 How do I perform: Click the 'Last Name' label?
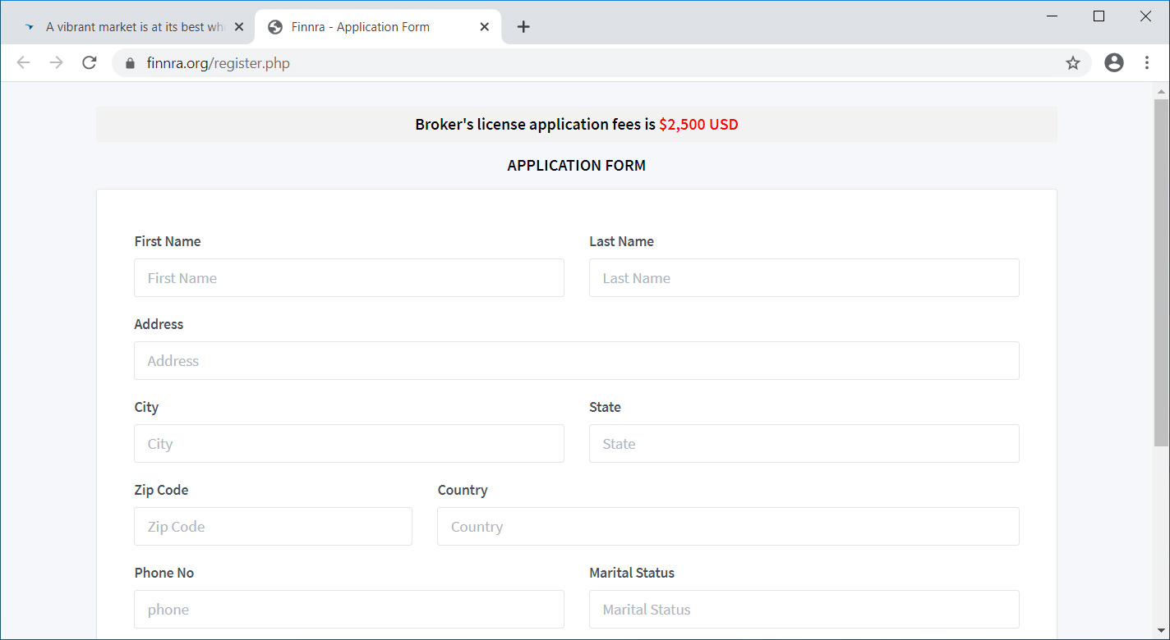(x=622, y=241)
